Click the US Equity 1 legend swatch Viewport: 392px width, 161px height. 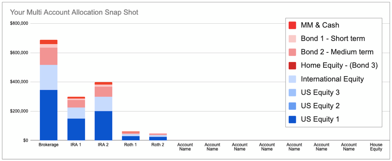click(292, 119)
